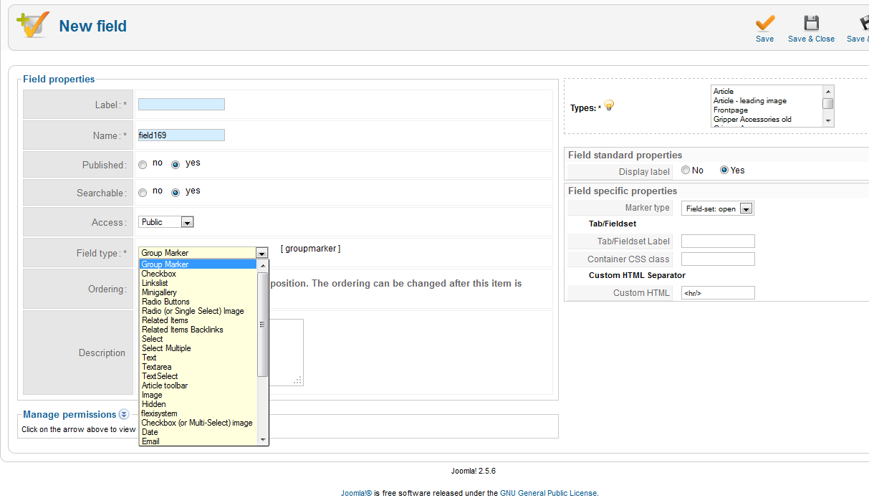The height and width of the screenshot is (503, 869).
Task: Click the Save checkmark icon
Action: [x=764, y=24]
